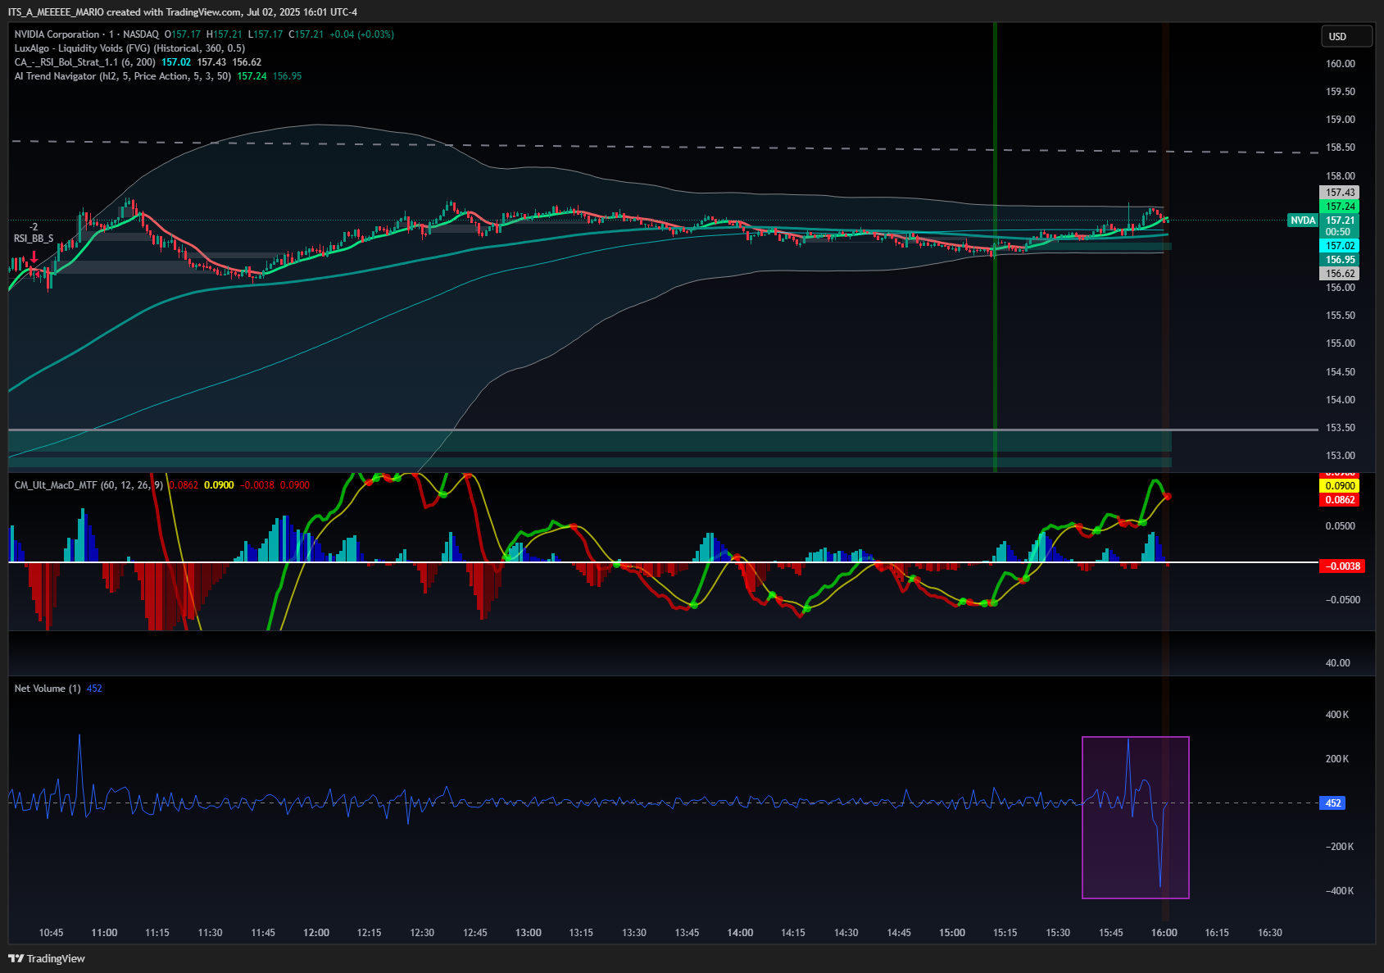
Task: Click the 15:45 time axis label
Action: (1111, 933)
